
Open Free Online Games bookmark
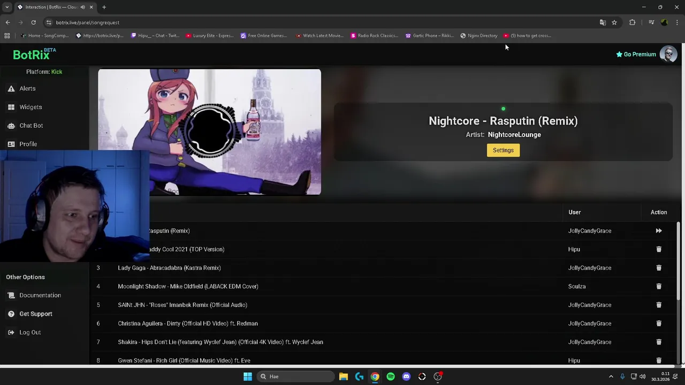pos(264,36)
